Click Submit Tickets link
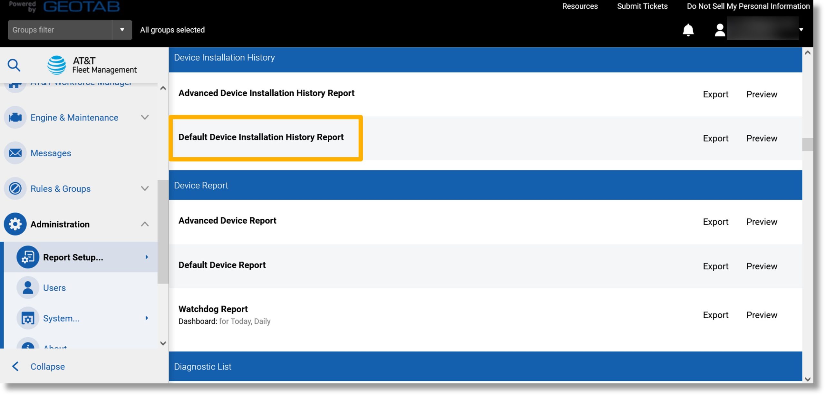This screenshot has height=395, width=825. point(642,6)
